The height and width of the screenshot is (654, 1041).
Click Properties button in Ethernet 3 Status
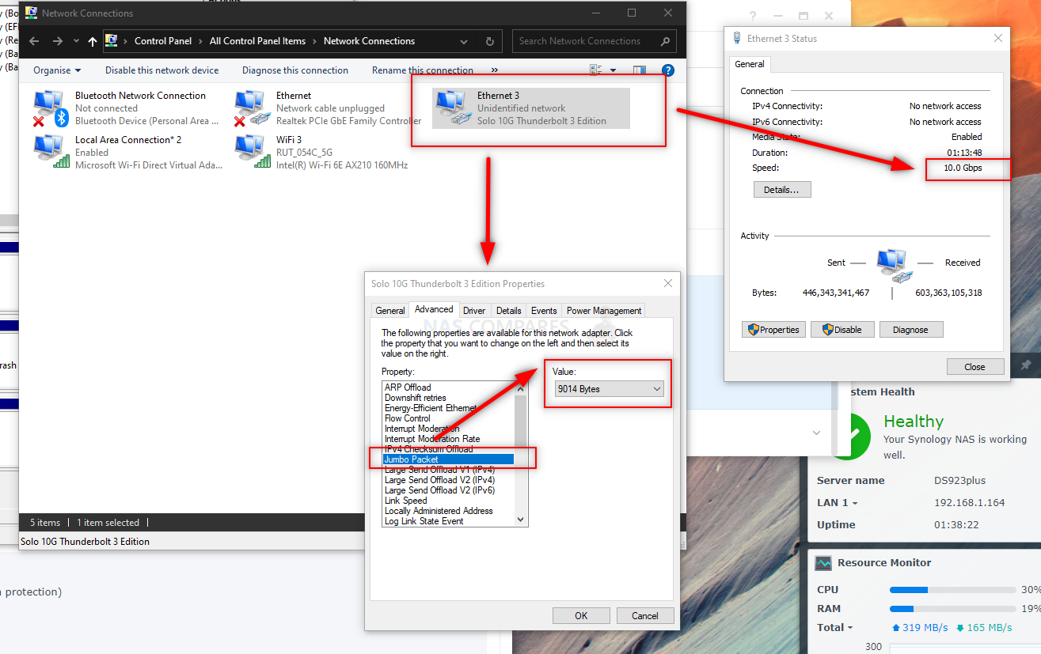coord(773,330)
